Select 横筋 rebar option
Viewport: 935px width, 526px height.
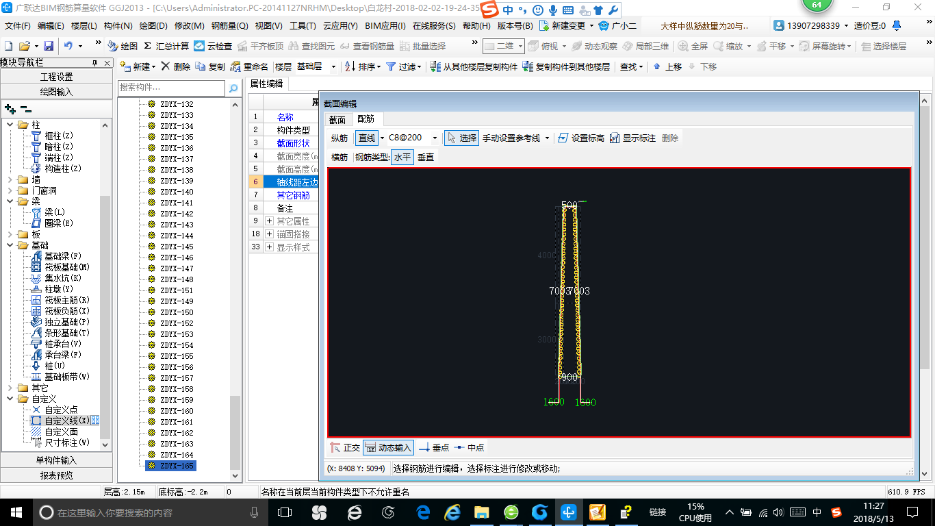click(340, 157)
